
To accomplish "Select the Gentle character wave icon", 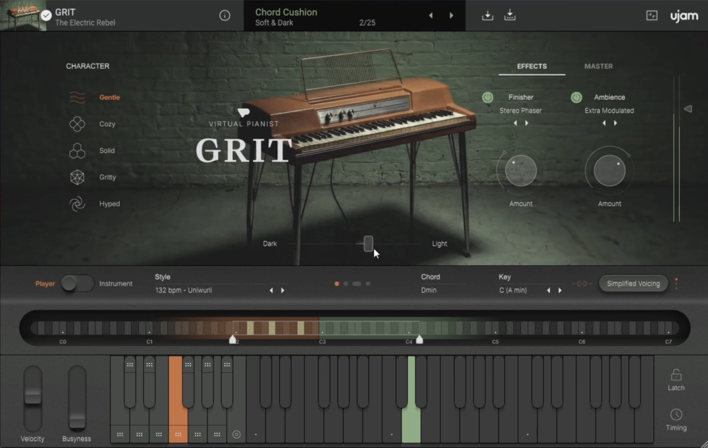I will point(77,98).
